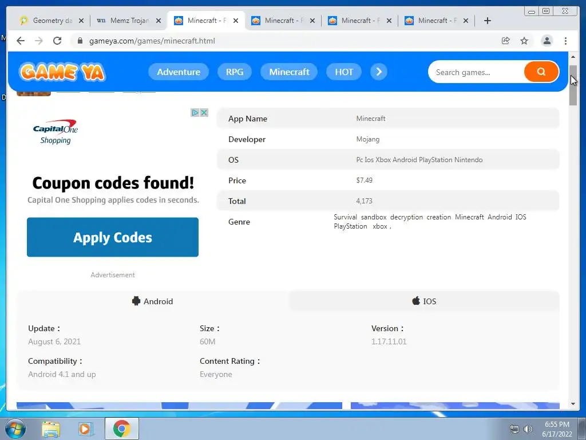Click the scrollbar down arrow
This screenshot has width=586, height=440.
click(x=573, y=404)
